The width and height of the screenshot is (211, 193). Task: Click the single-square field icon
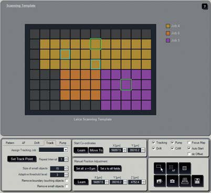pyautogui.click(x=184, y=168)
